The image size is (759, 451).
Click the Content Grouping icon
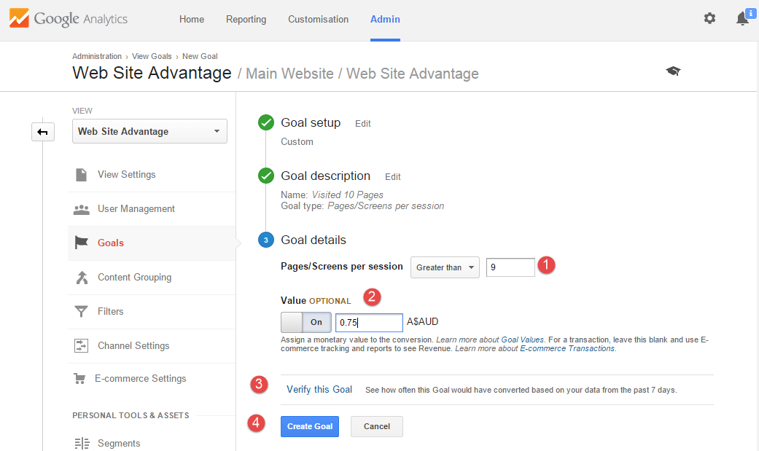82,278
